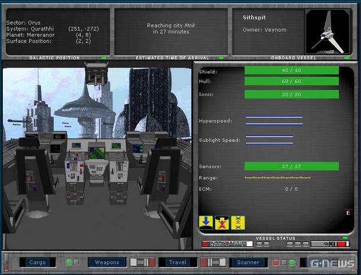This screenshot has width=361, height=275.
Task: Click the "VESSEL STATUS" panel title
Action: [276, 238]
